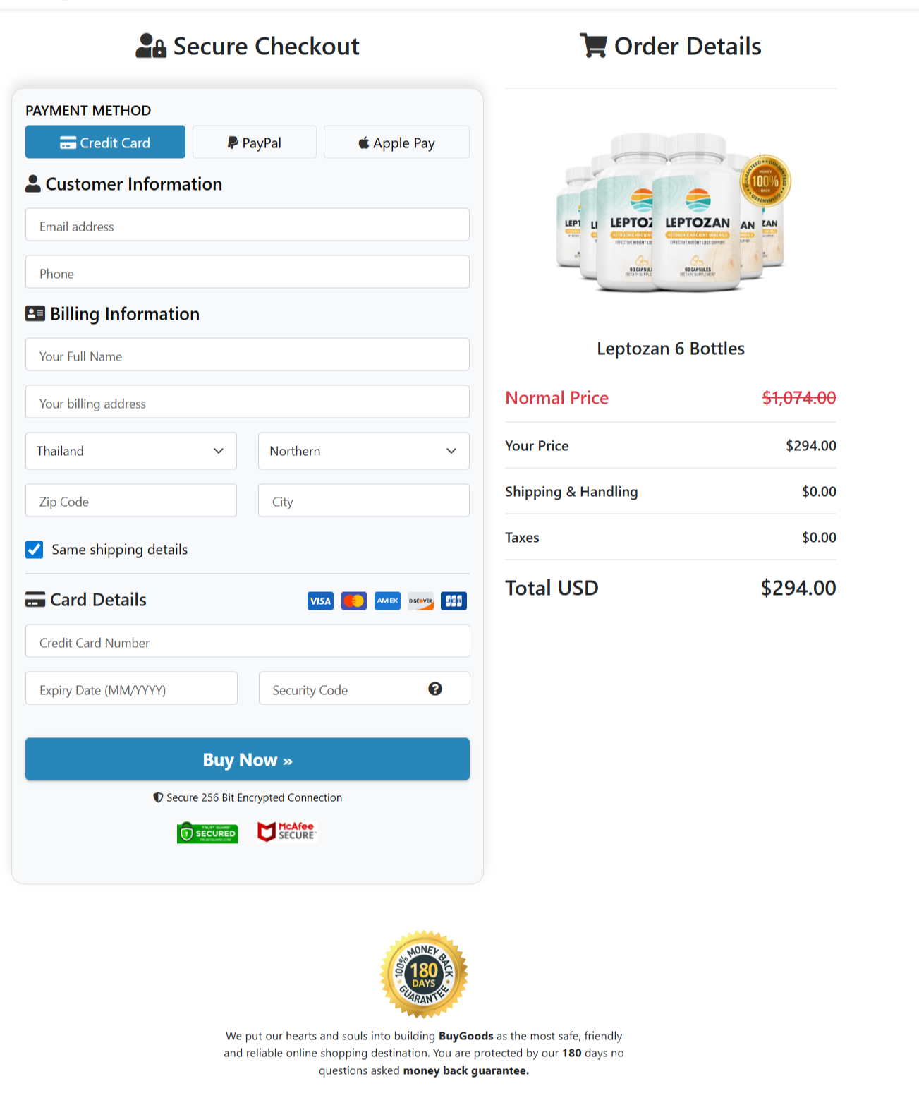Uncheck the Same shipping details checkbox
This screenshot has height=1098, width=919.
(x=35, y=550)
